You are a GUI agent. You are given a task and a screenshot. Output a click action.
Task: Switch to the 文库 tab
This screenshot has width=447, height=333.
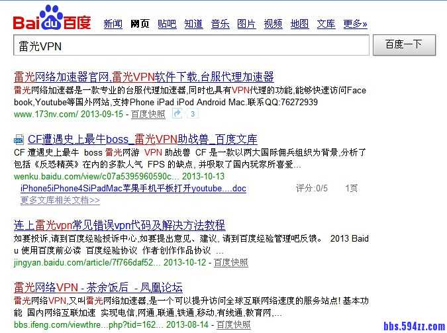coord(326,24)
